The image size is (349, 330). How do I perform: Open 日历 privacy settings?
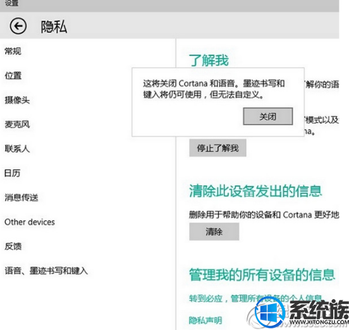(x=13, y=173)
